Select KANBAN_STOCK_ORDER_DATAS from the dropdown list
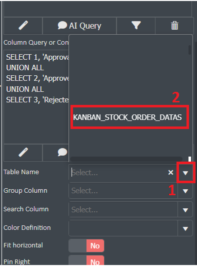 pyautogui.click(x=127, y=117)
